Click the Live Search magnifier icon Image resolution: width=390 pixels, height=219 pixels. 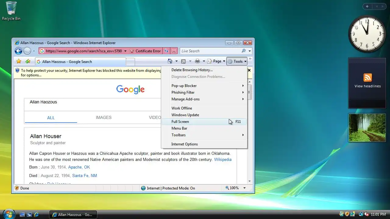click(x=244, y=51)
